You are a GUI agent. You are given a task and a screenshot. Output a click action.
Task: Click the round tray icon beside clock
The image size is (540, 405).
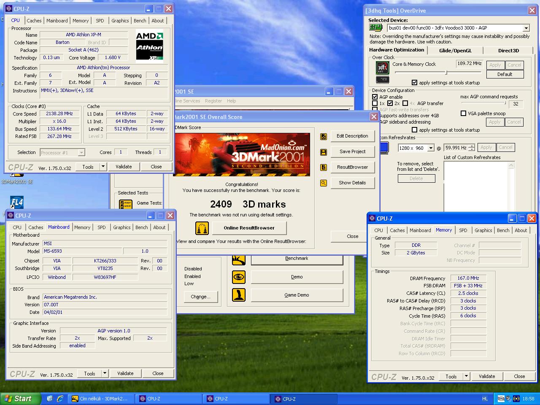(x=516, y=399)
